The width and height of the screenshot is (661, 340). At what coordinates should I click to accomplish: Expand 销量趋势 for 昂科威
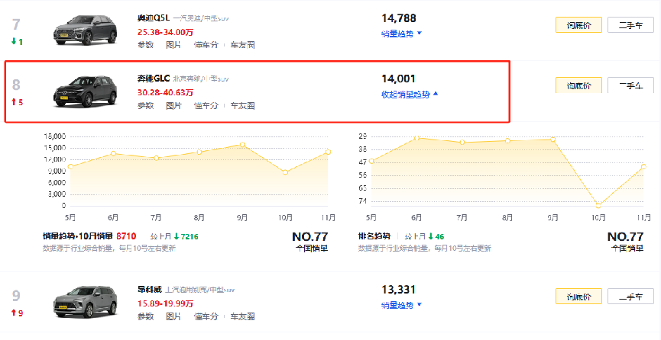click(401, 305)
